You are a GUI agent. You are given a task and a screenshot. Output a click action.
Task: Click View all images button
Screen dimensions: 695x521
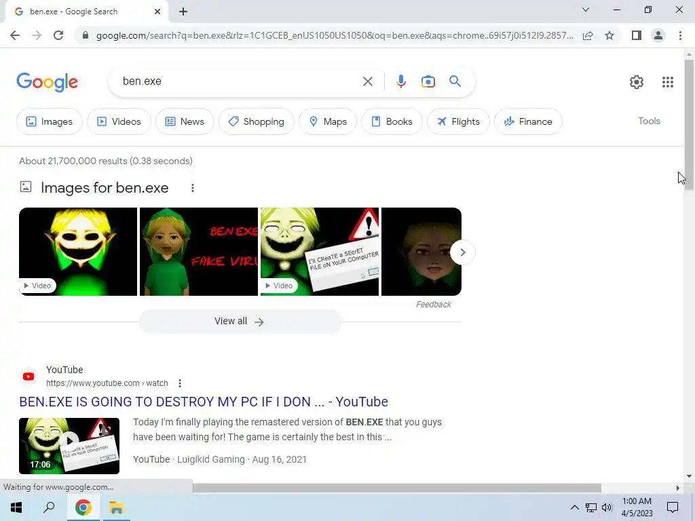(x=240, y=322)
